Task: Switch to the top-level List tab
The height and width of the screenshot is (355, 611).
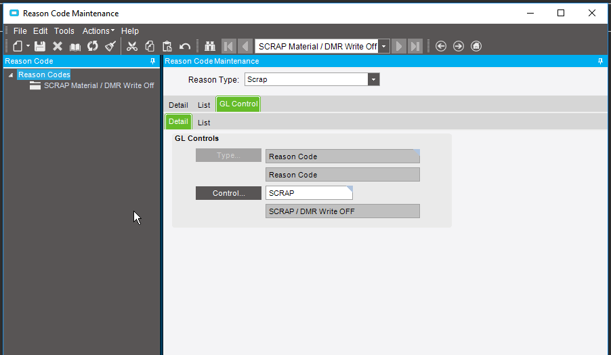Action: 204,105
